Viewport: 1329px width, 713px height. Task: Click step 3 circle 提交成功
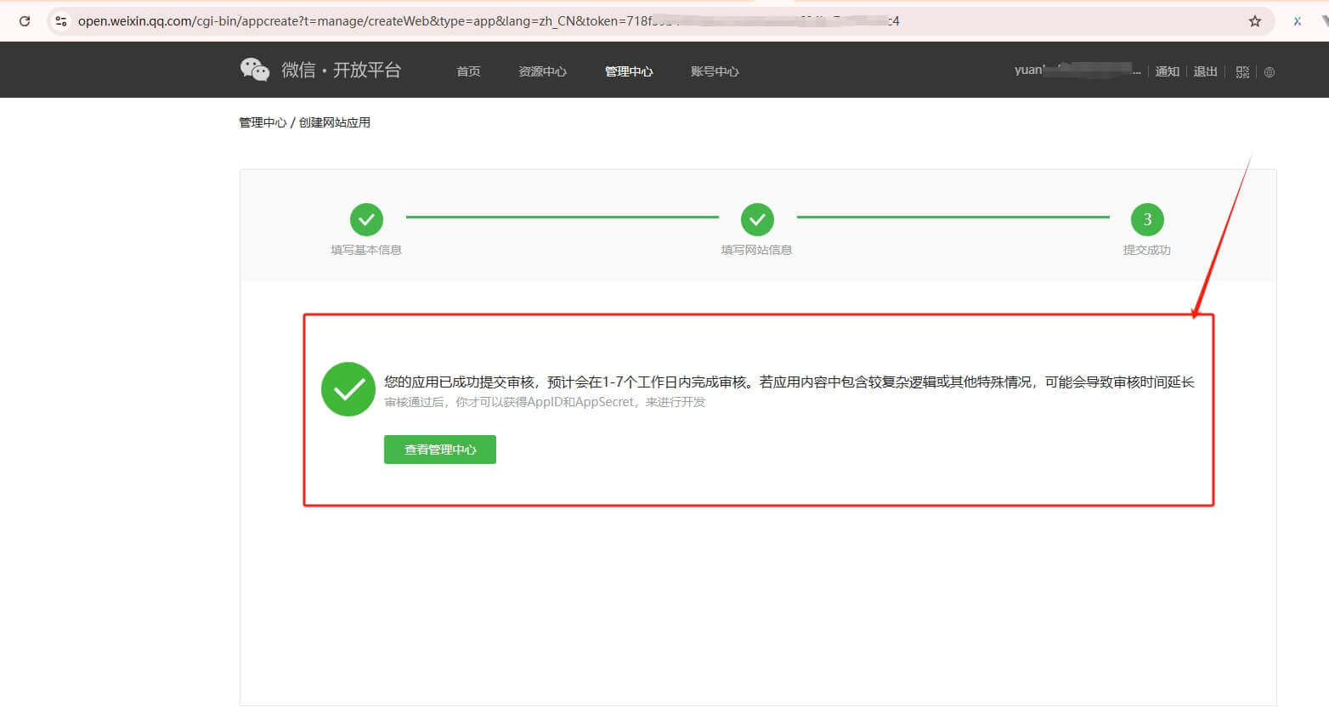click(1147, 219)
